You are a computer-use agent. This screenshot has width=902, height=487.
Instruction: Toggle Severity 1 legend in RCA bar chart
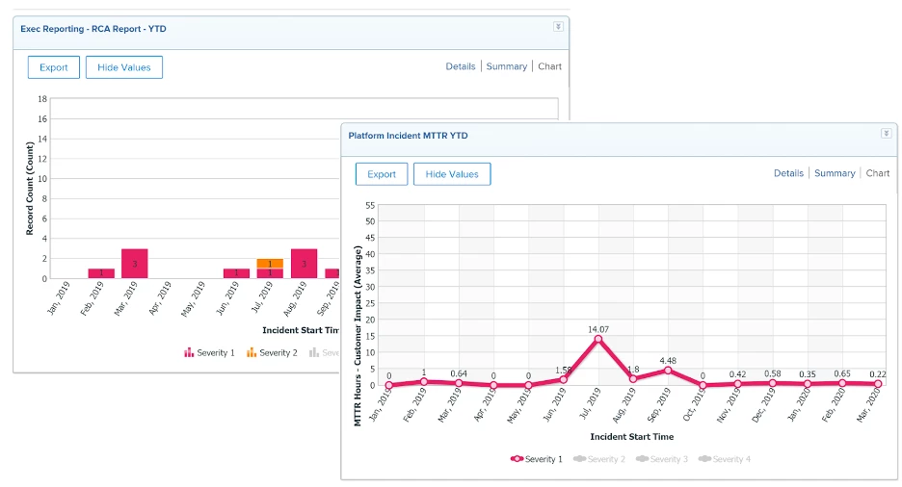(x=209, y=352)
